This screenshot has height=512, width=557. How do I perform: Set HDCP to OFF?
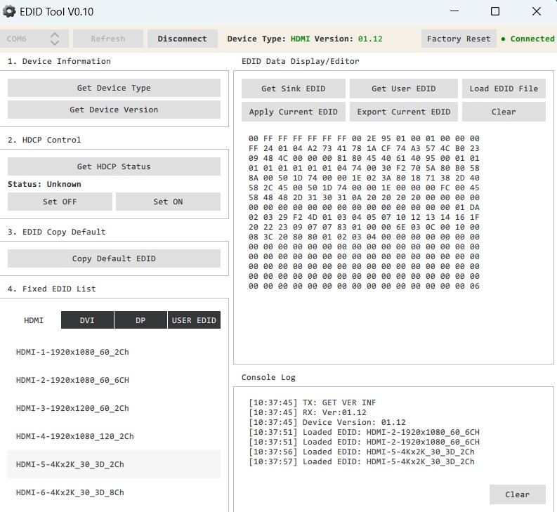click(x=60, y=202)
